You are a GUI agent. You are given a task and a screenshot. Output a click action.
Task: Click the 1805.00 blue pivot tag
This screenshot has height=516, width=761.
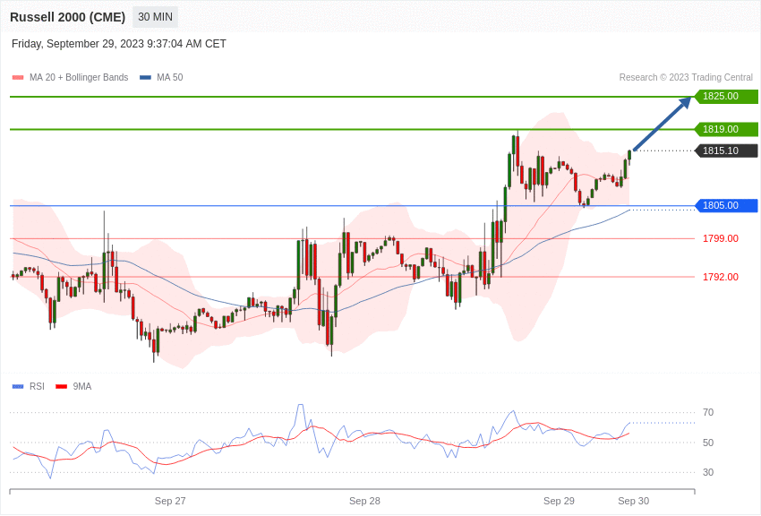click(726, 205)
